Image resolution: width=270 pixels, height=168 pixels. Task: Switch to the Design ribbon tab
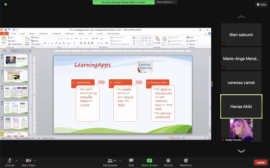pos(32,34)
